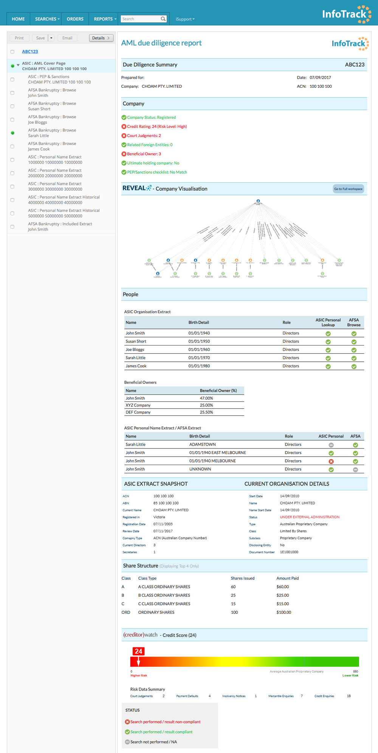Click the non-compliant red cross legend icon
378x753 pixels.
tap(127, 722)
